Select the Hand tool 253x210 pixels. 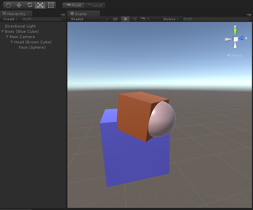8,5
